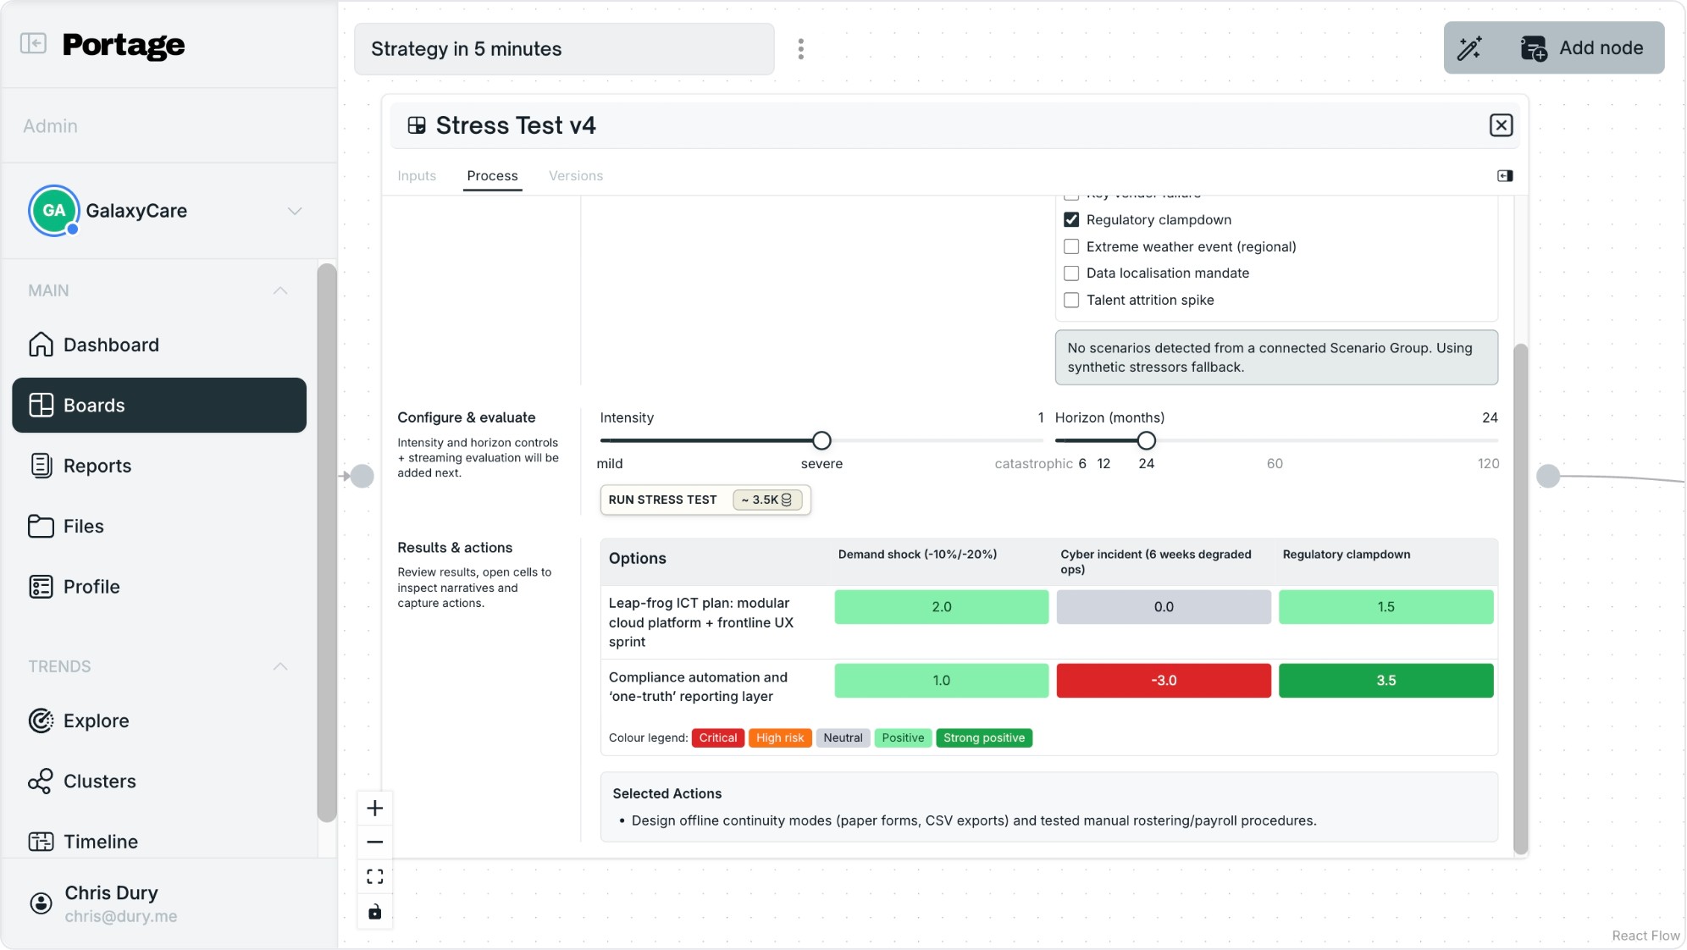Click the canvas zoom in plus icon
Screen dimensions: 1687x950
[x=375, y=809]
